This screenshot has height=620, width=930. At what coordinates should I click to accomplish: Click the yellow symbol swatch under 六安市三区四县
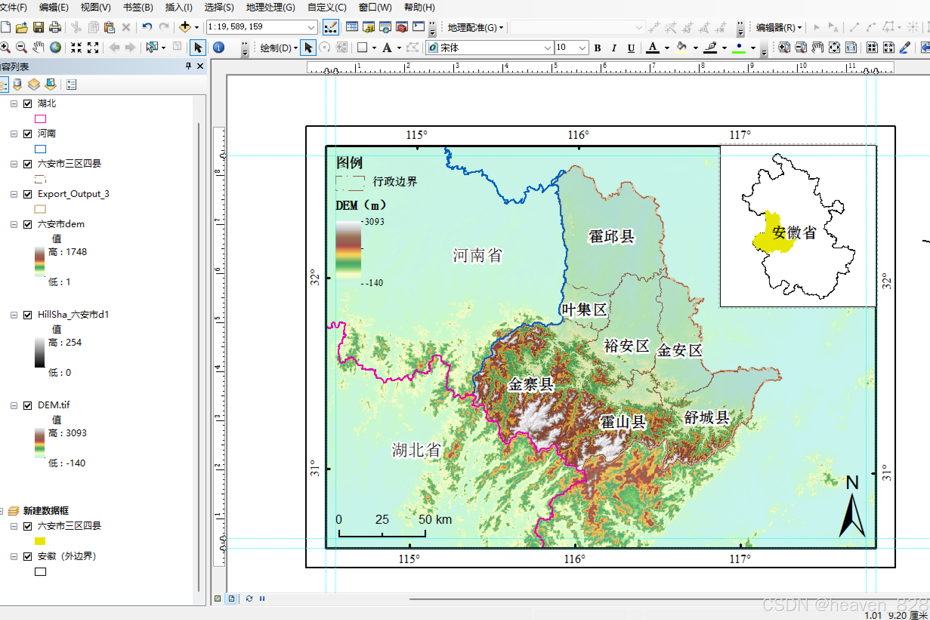(x=40, y=541)
